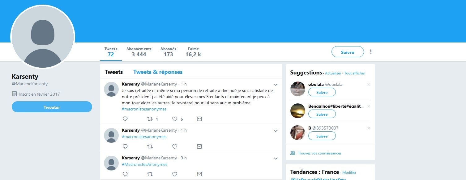Image resolution: width=466 pixels, height=180 pixels.
Task: Retweet the first tweet with 1 retweet
Action: [x=150, y=119]
